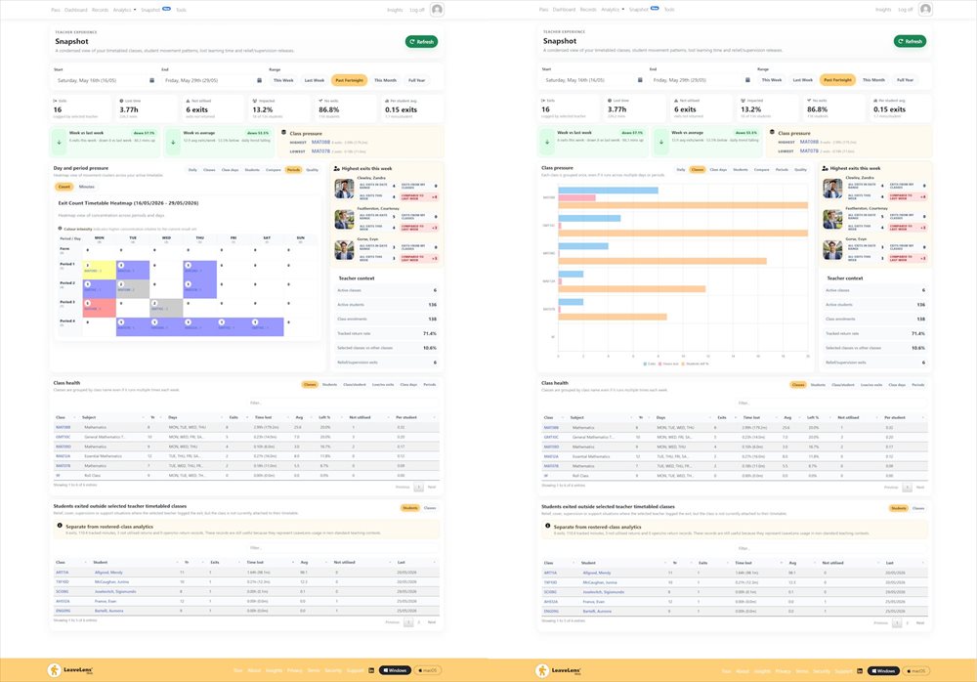Open LinkedIn icon in bar-chart page footer
This screenshot has width=977, height=682.
pyautogui.click(x=859, y=671)
